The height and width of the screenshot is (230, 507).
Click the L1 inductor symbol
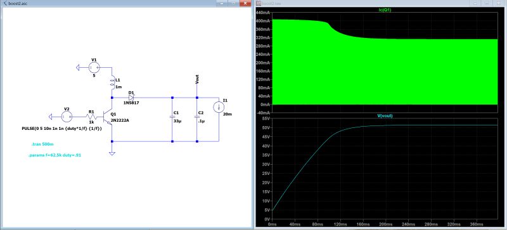(112, 83)
